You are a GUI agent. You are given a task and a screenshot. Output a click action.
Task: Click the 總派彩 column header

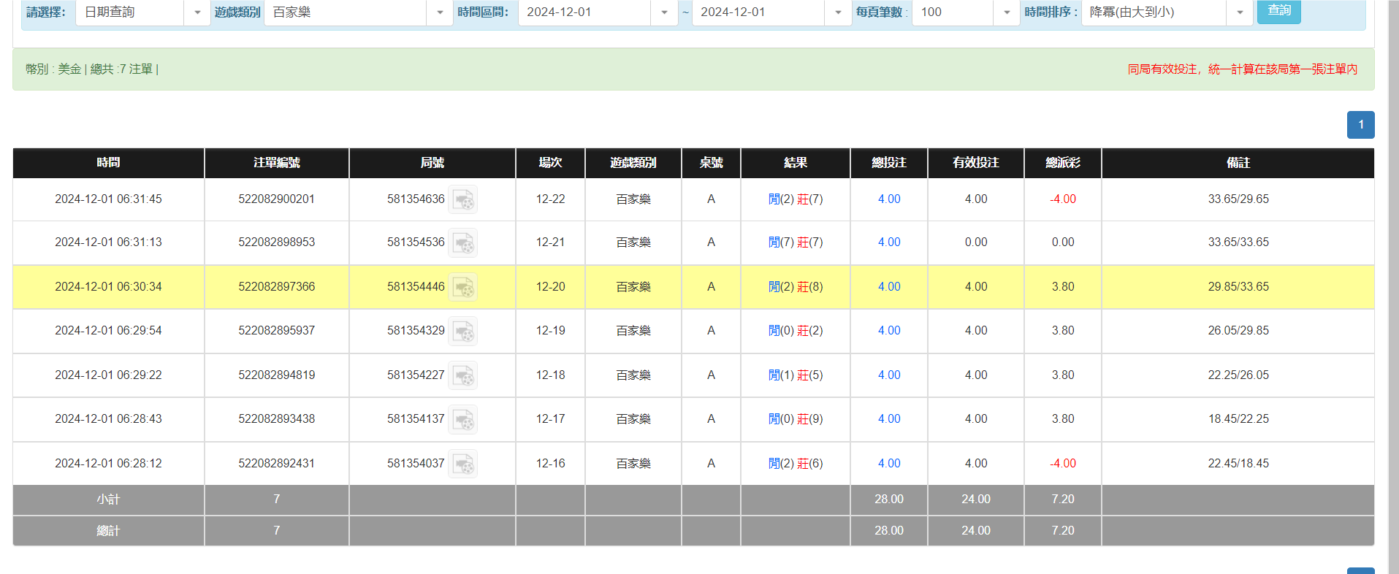click(1062, 163)
